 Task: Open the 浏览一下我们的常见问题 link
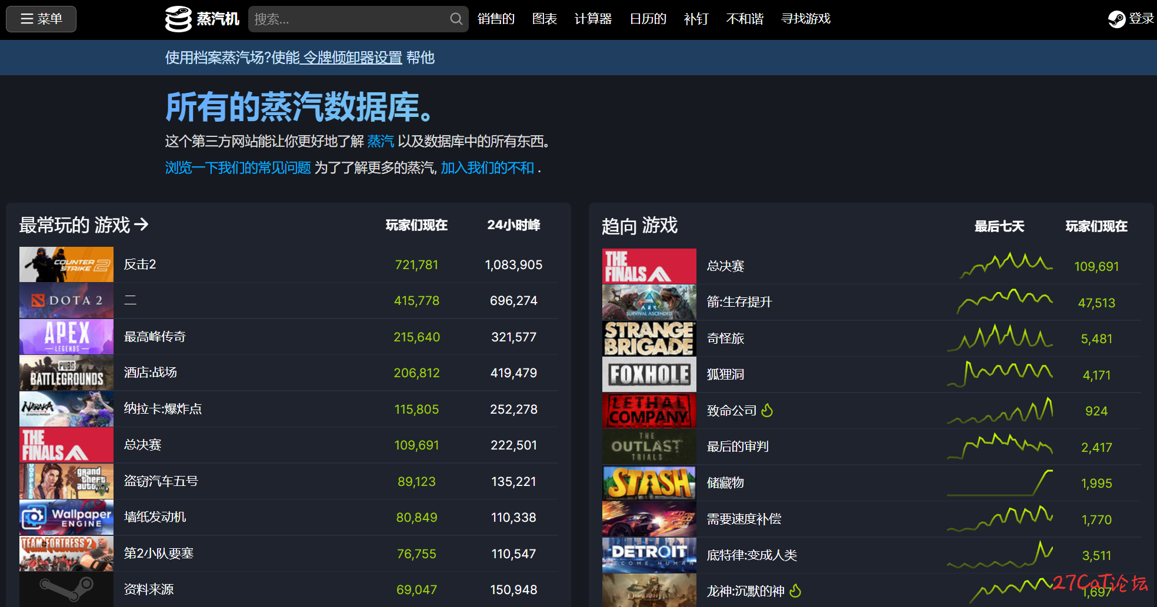(238, 168)
